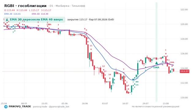The height and width of the screenshot is (110, 196).
Task: Click the 05.06 date axis label
Action: tap(65, 103)
